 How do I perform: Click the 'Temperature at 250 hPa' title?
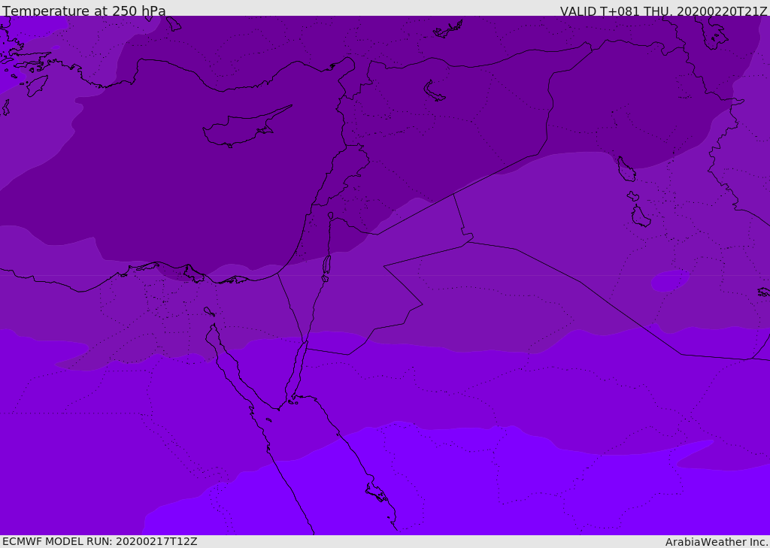click(84, 11)
